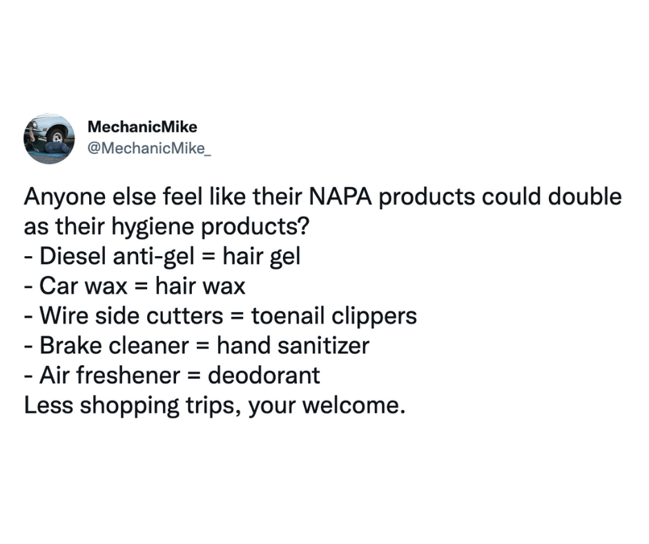
Task: Click the word NAPA in the tweet
Action: point(335,197)
